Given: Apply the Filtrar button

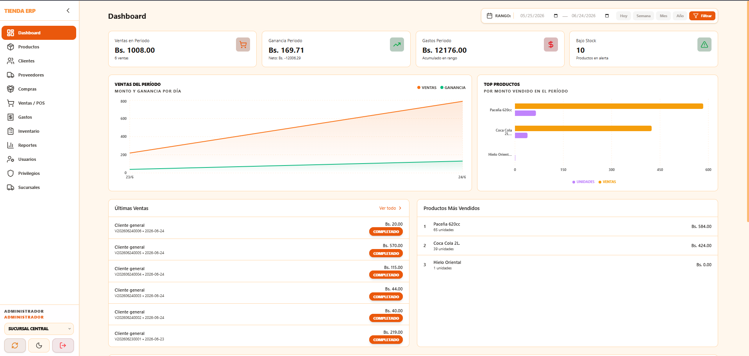Looking at the screenshot, I should tap(702, 16).
